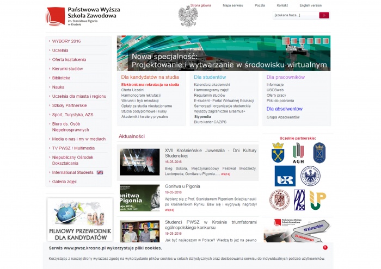Viewport: 381px width, 269px height.
Task: Open Media o nas i my w mediach
Action: point(79,139)
